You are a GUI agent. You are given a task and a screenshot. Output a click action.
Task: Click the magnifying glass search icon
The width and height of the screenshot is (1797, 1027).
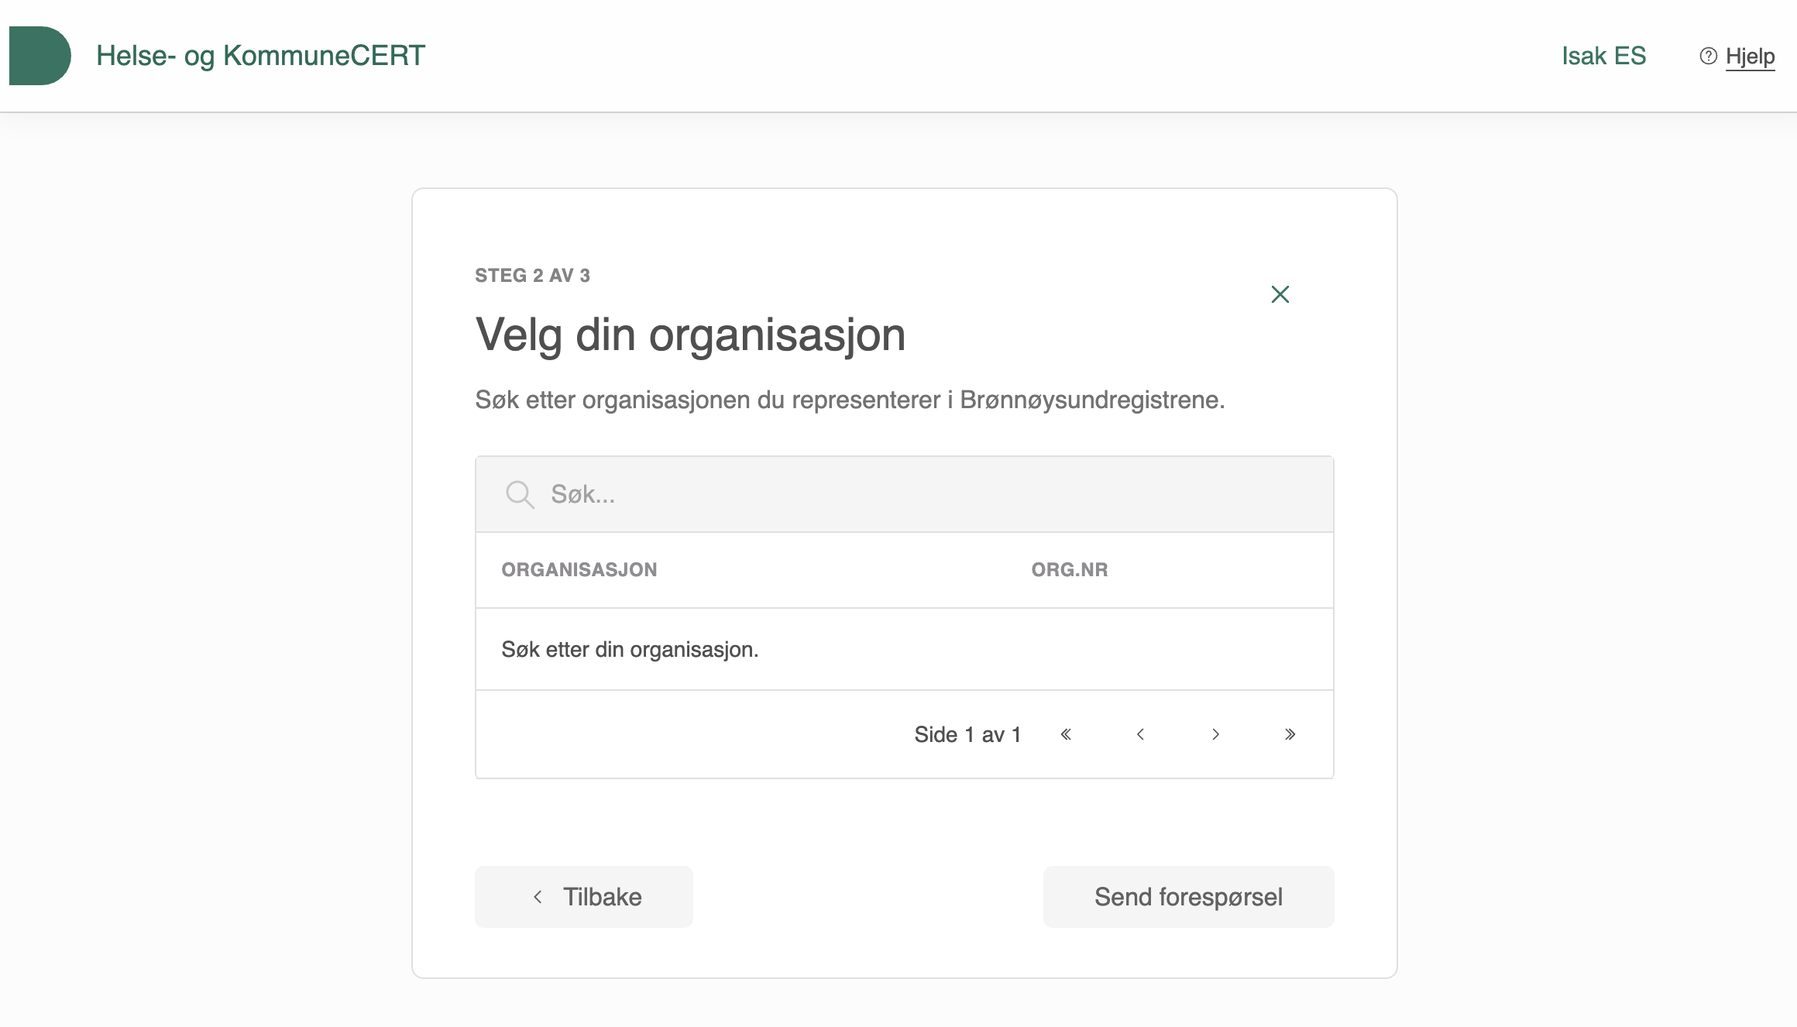point(520,494)
